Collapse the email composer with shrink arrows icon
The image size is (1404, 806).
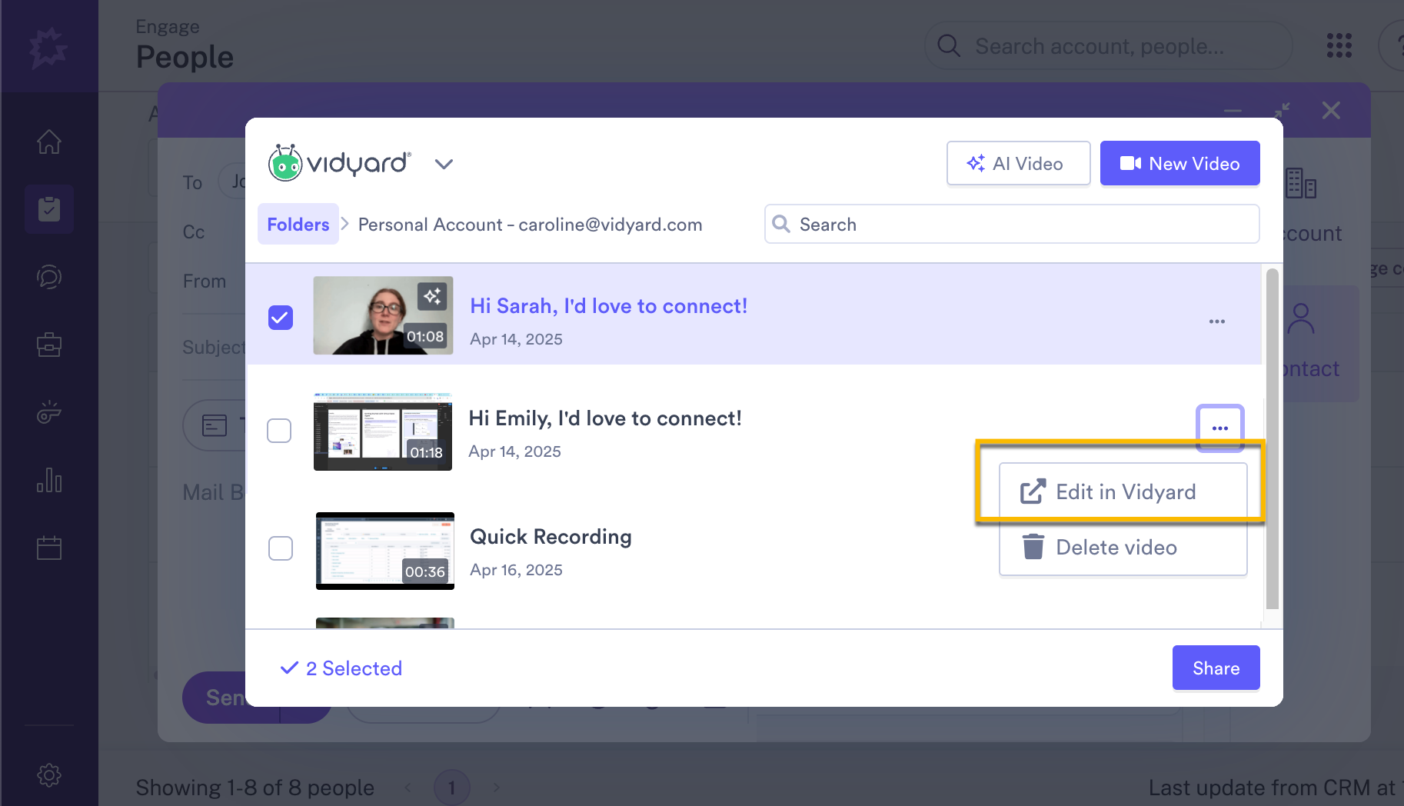(x=1282, y=111)
